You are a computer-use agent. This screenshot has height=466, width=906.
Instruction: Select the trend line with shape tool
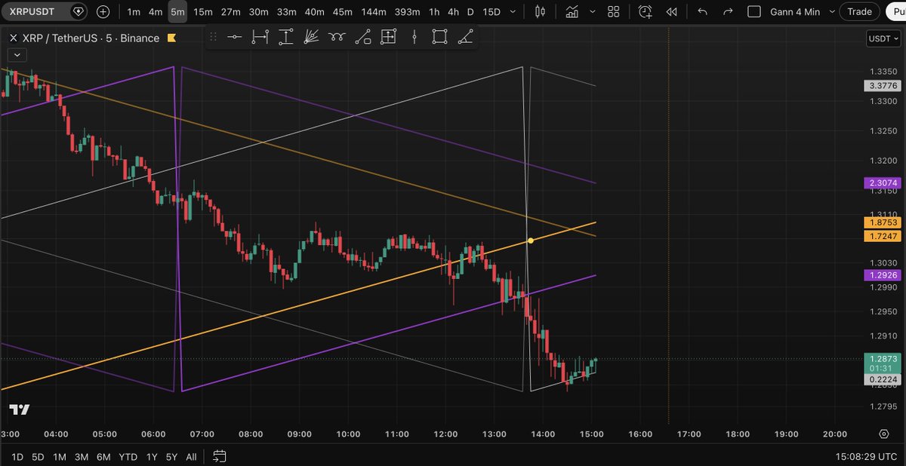tap(363, 37)
